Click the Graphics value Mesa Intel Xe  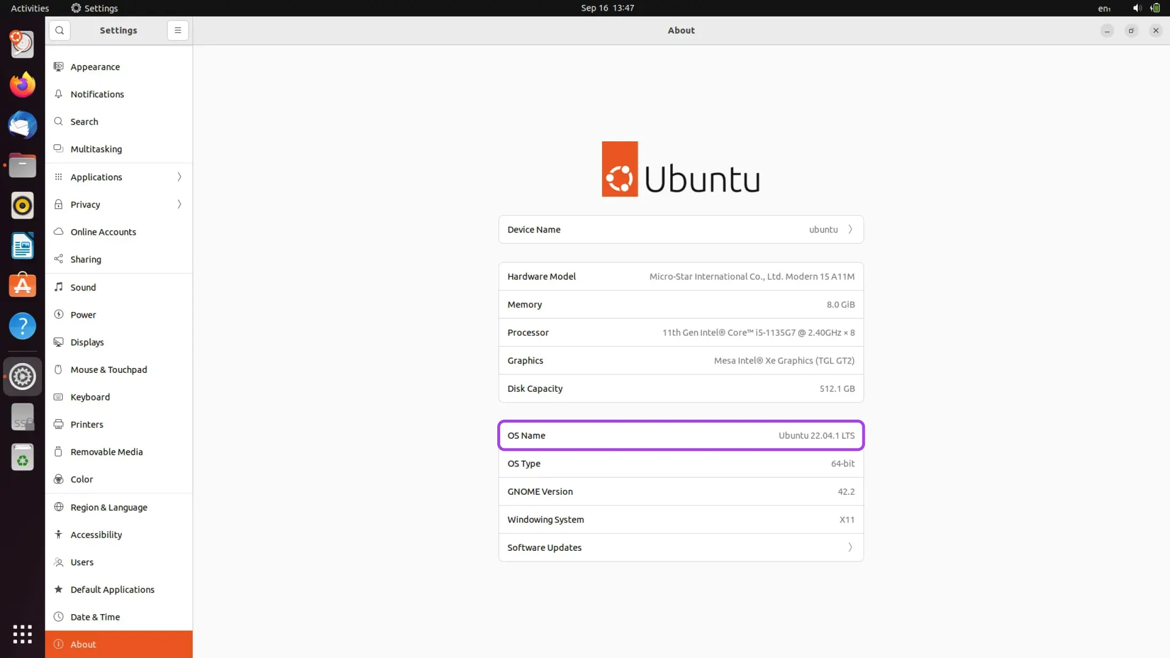pos(784,361)
